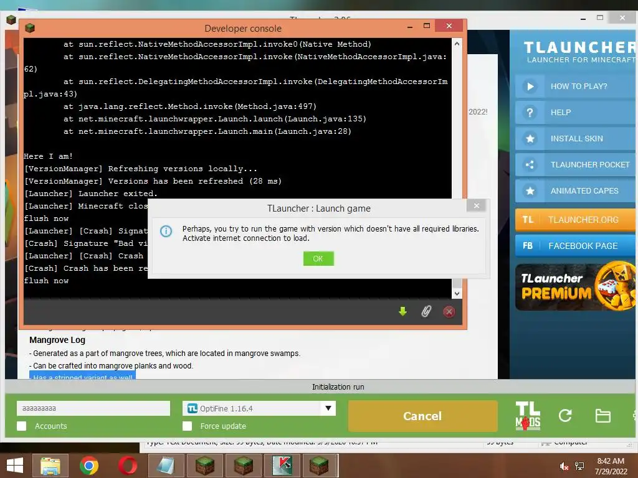The image size is (638, 478).
Task: Open the TLauncher Premium banner
Action: [575, 287]
